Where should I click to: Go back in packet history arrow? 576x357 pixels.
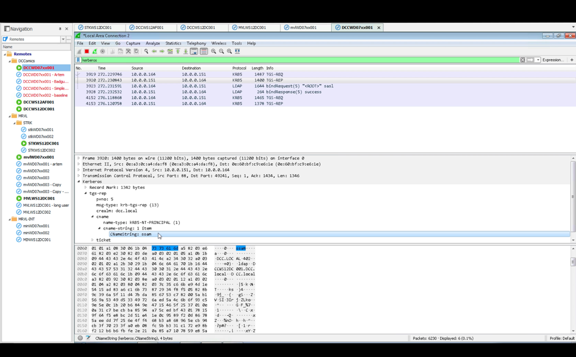pyautogui.click(x=154, y=52)
